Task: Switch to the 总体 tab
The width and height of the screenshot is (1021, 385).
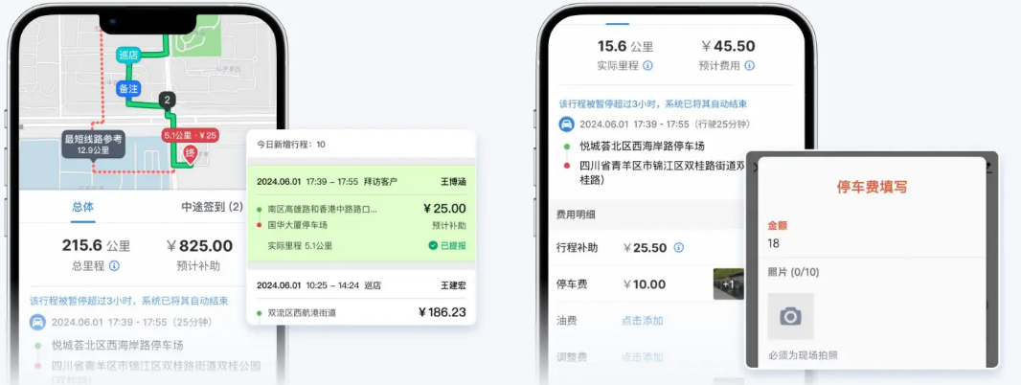Action: (x=82, y=207)
